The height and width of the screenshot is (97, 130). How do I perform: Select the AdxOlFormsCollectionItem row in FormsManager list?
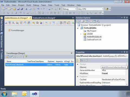pyautogui.click(x=40, y=65)
